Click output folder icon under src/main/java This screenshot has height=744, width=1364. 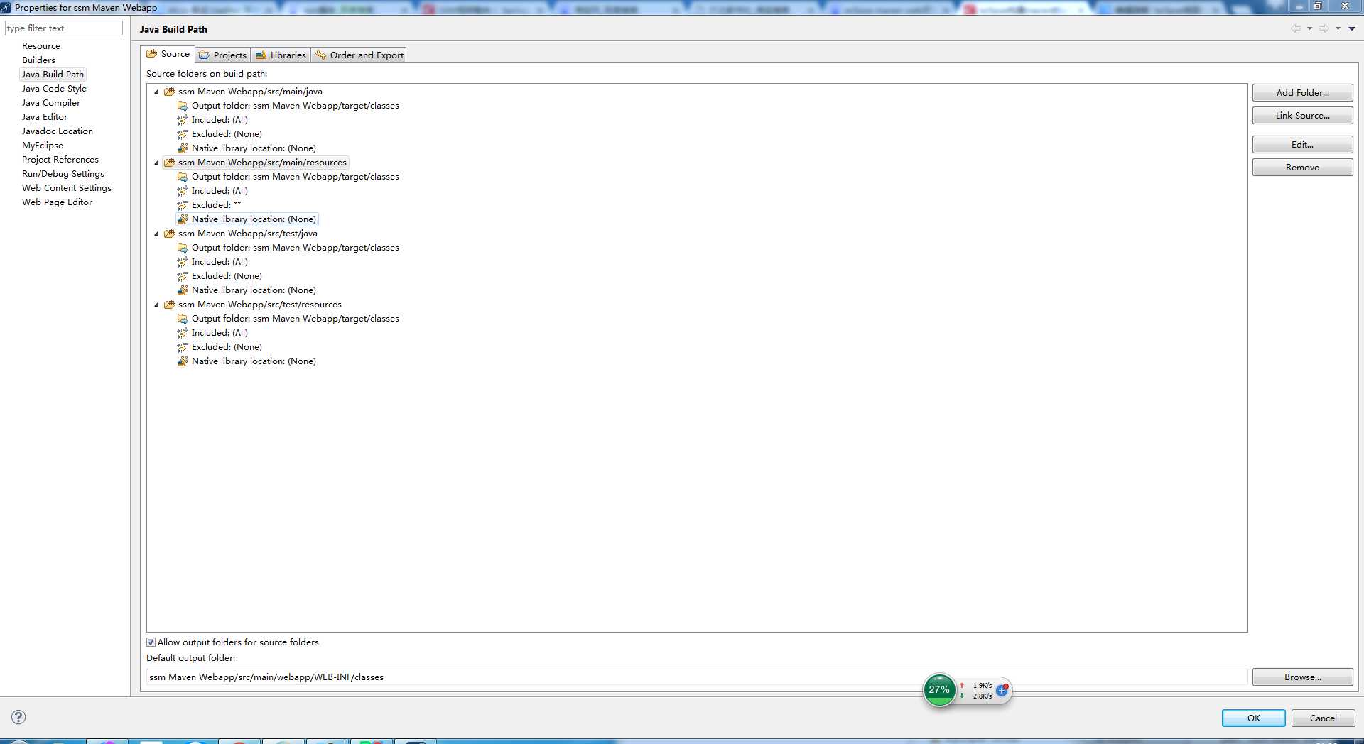(183, 106)
